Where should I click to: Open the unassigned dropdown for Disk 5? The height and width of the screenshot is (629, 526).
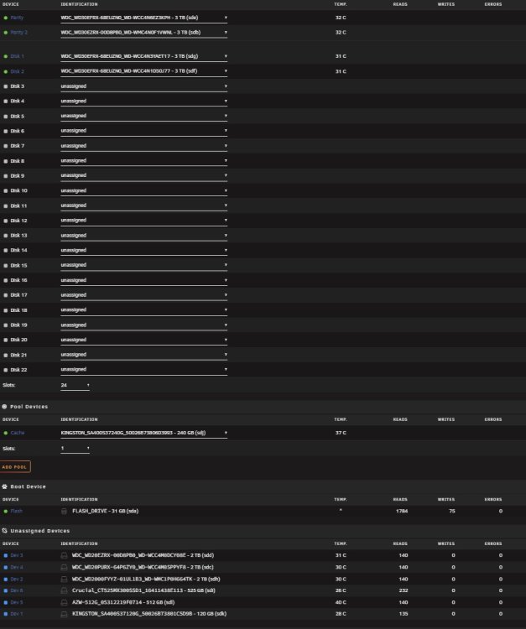point(143,116)
